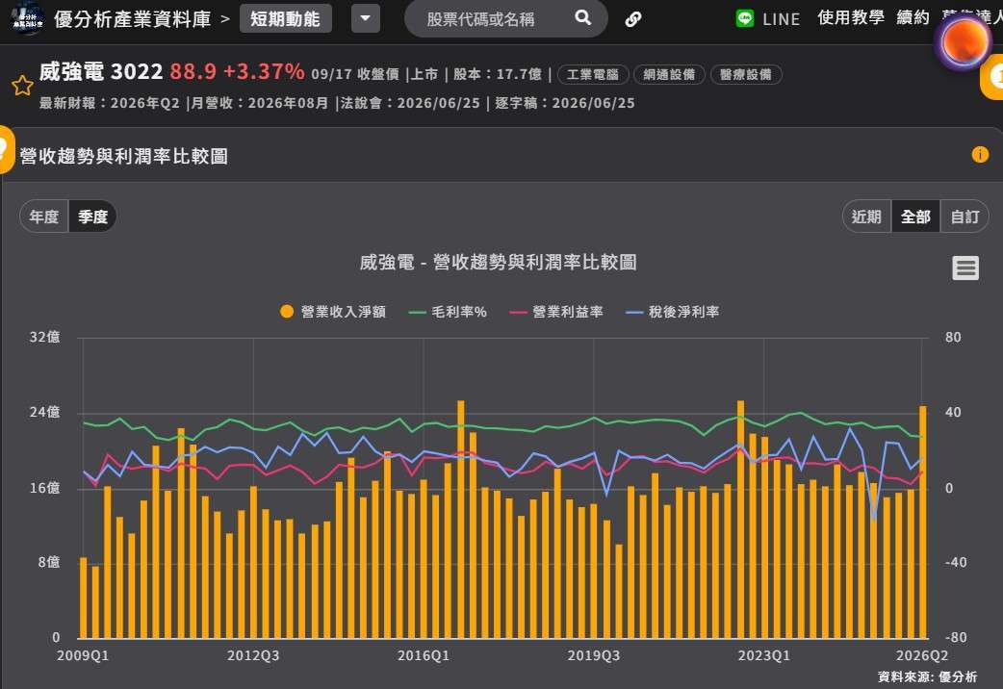
Task: Add 威強電 to favorites with star icon
Action: [x=22, y=86]
